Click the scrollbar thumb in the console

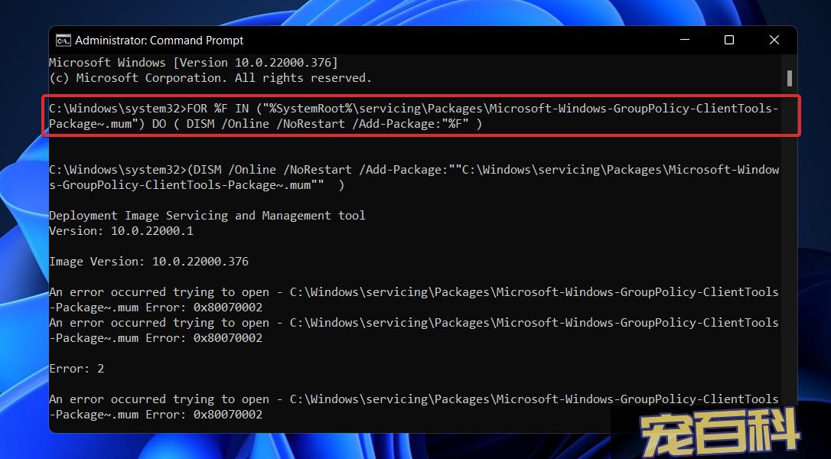point(789,78)
